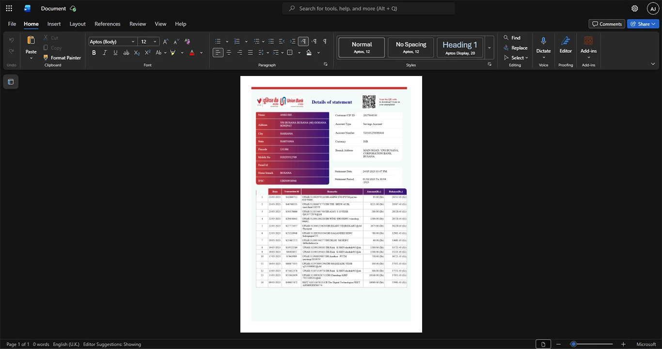Click Editor Suggestions: Showing status
The height and width of the screenshot is (349, 662).
pos(112,344)
